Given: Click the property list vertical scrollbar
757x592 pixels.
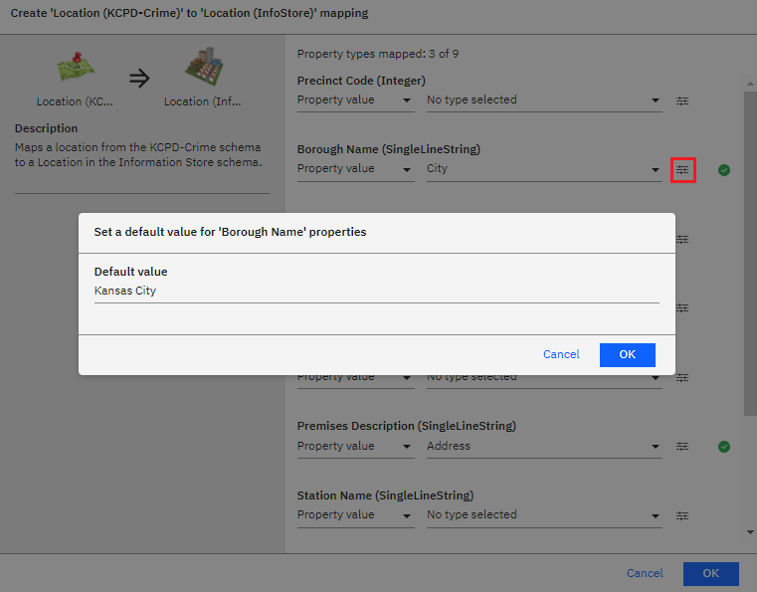Looking at the screenshot, I should (750, 254).
